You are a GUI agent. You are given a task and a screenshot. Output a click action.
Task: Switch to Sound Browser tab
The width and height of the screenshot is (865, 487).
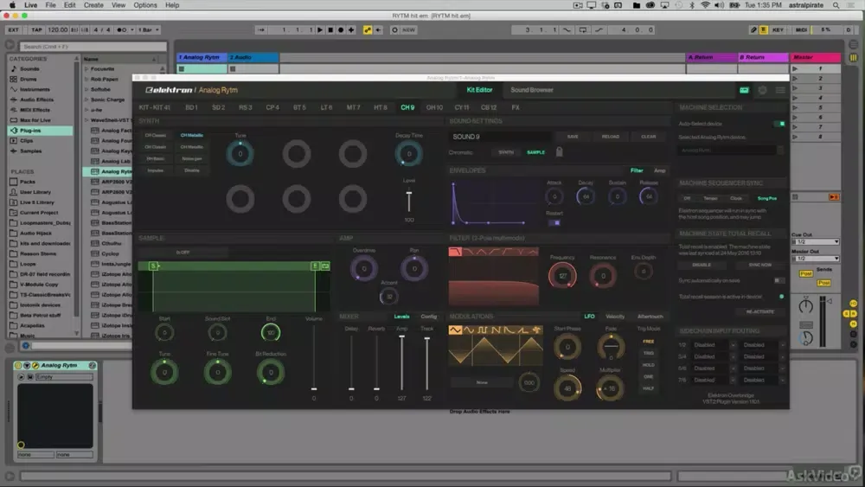[x=532, y=90]
